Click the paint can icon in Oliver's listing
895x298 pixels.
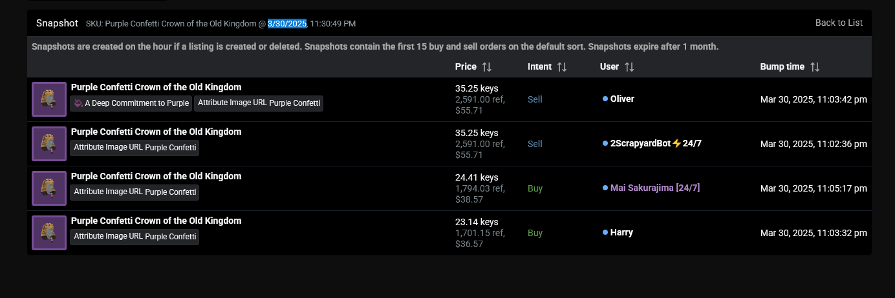(78, 103)
